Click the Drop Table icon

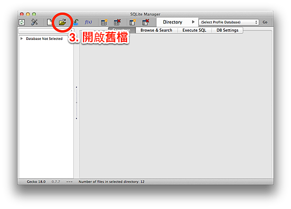(x=117, y=22)
